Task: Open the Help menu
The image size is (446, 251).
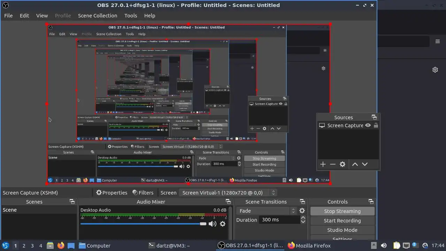Action: 149,16
